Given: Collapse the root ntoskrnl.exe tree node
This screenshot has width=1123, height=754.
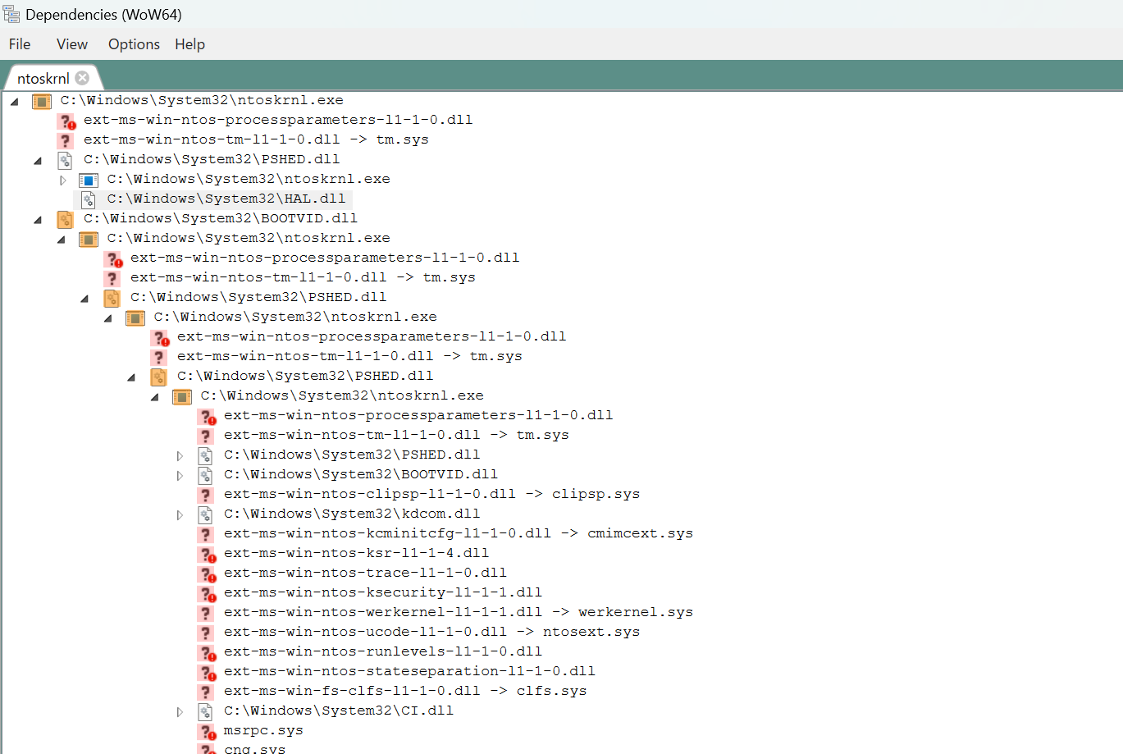Looking at the screenshot, I should 15,101.
